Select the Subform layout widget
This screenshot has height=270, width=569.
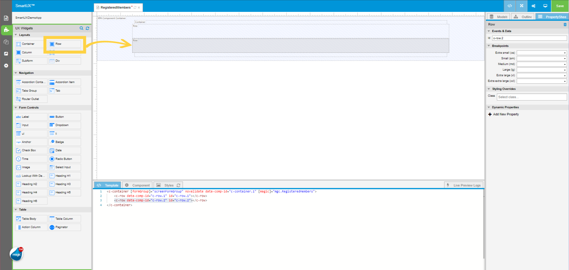pos(31,61)
